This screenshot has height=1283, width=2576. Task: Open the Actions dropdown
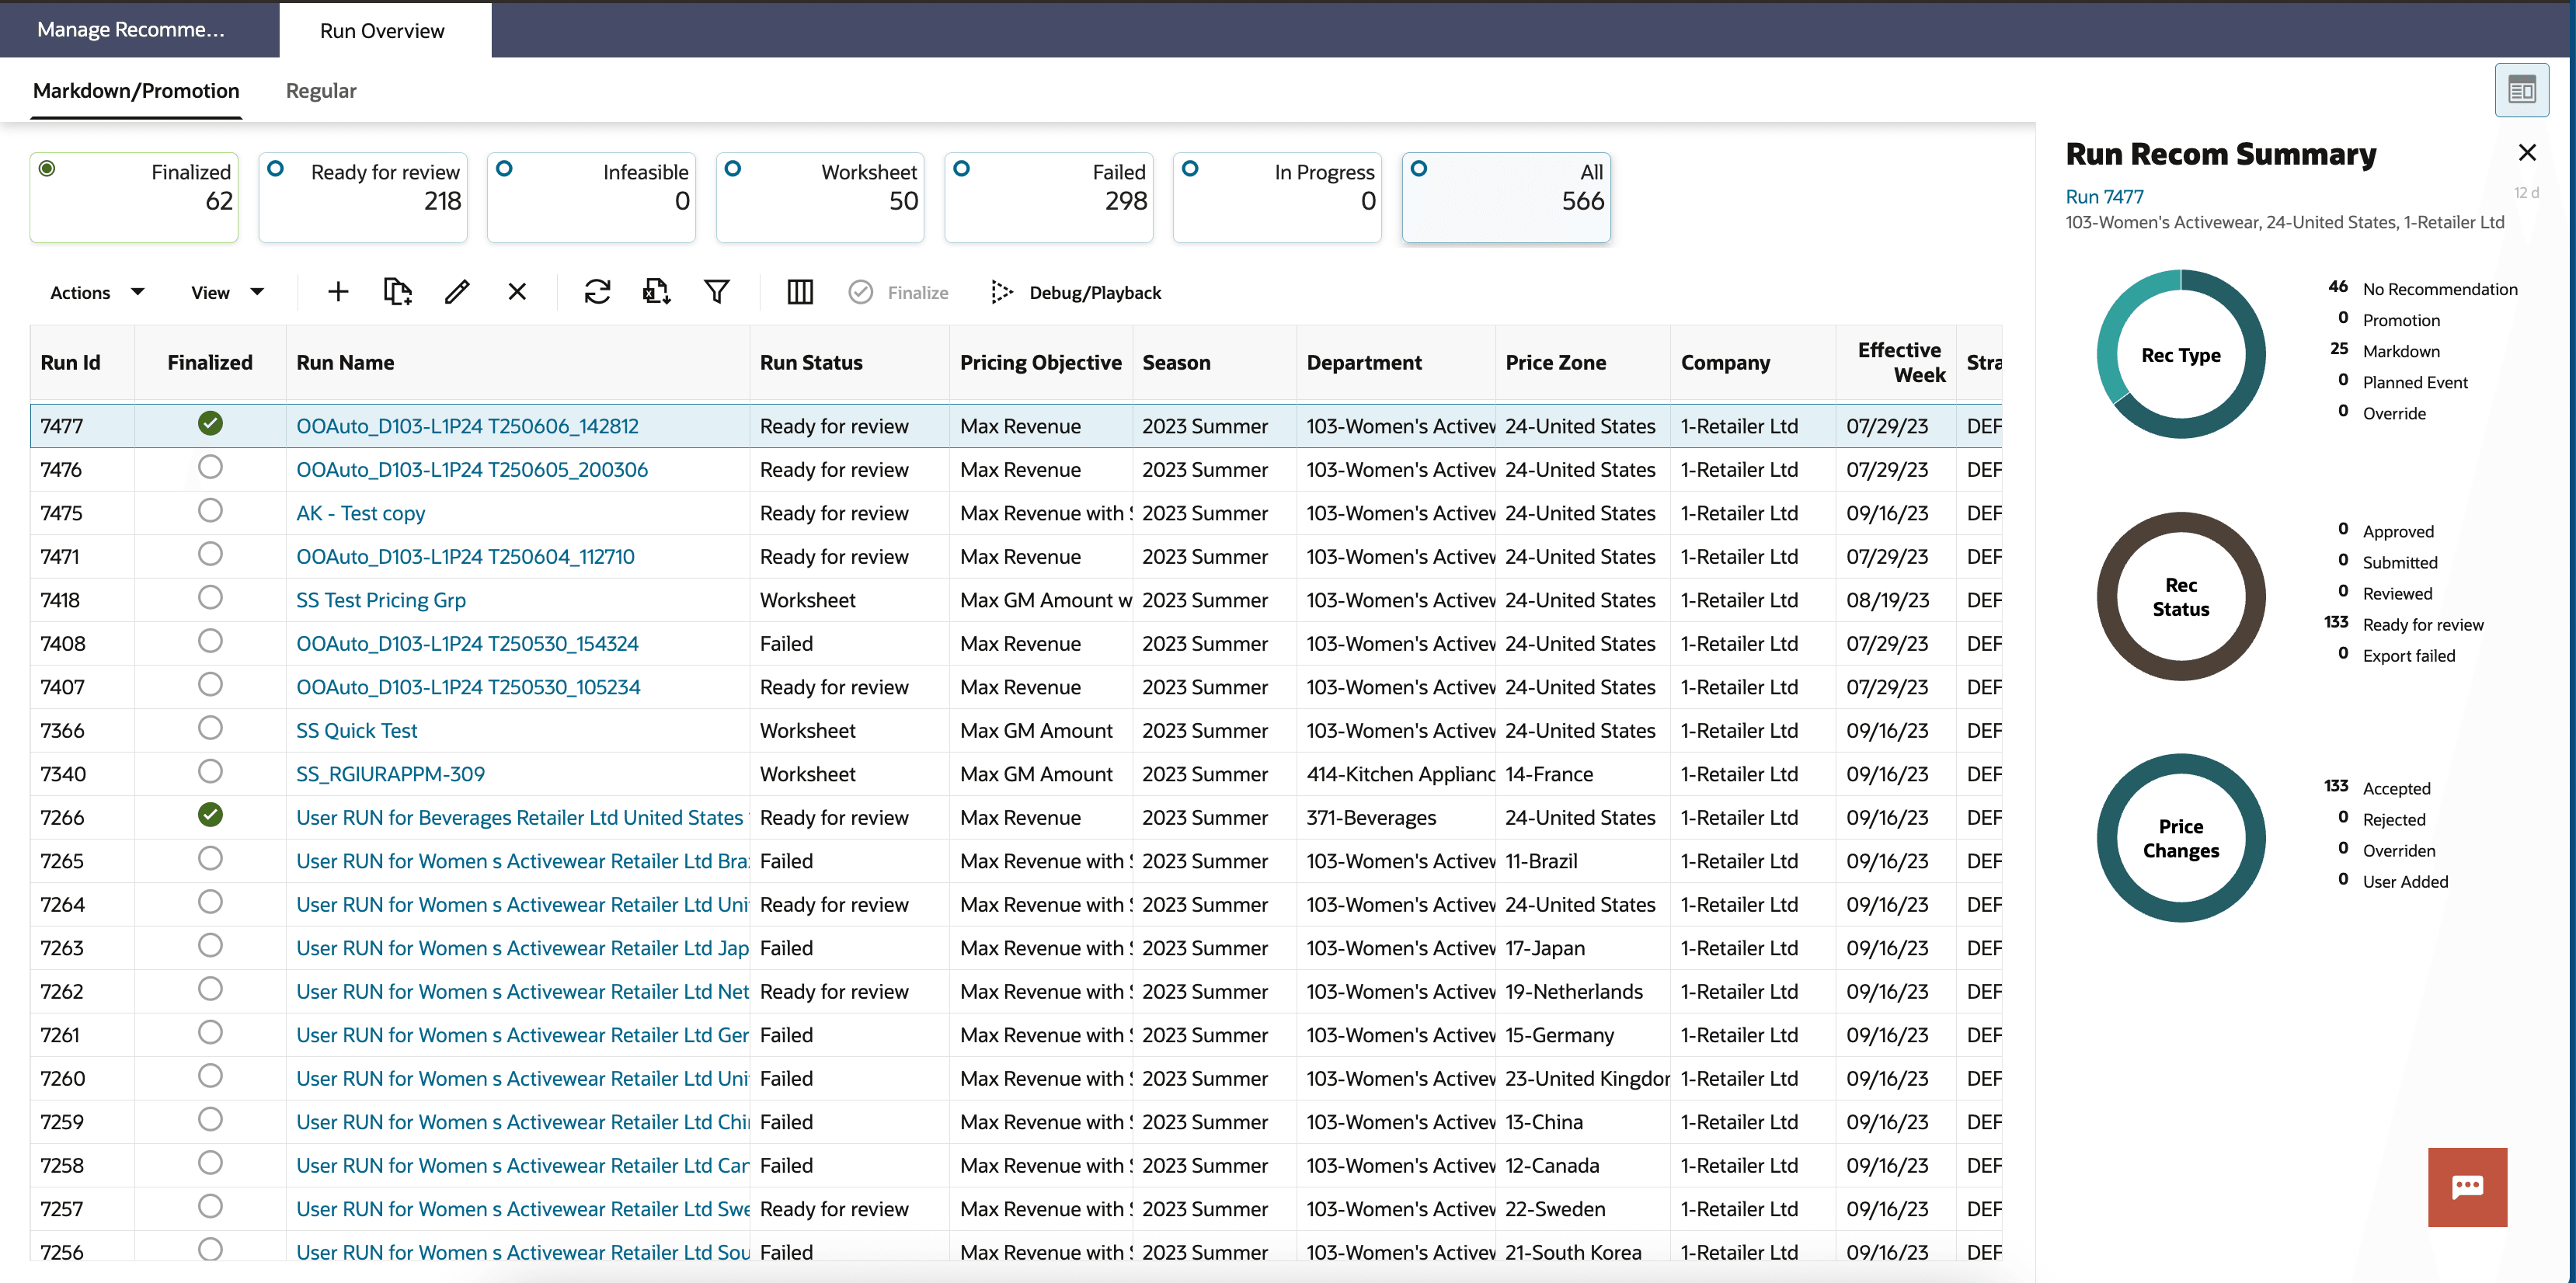coord(95,292)
